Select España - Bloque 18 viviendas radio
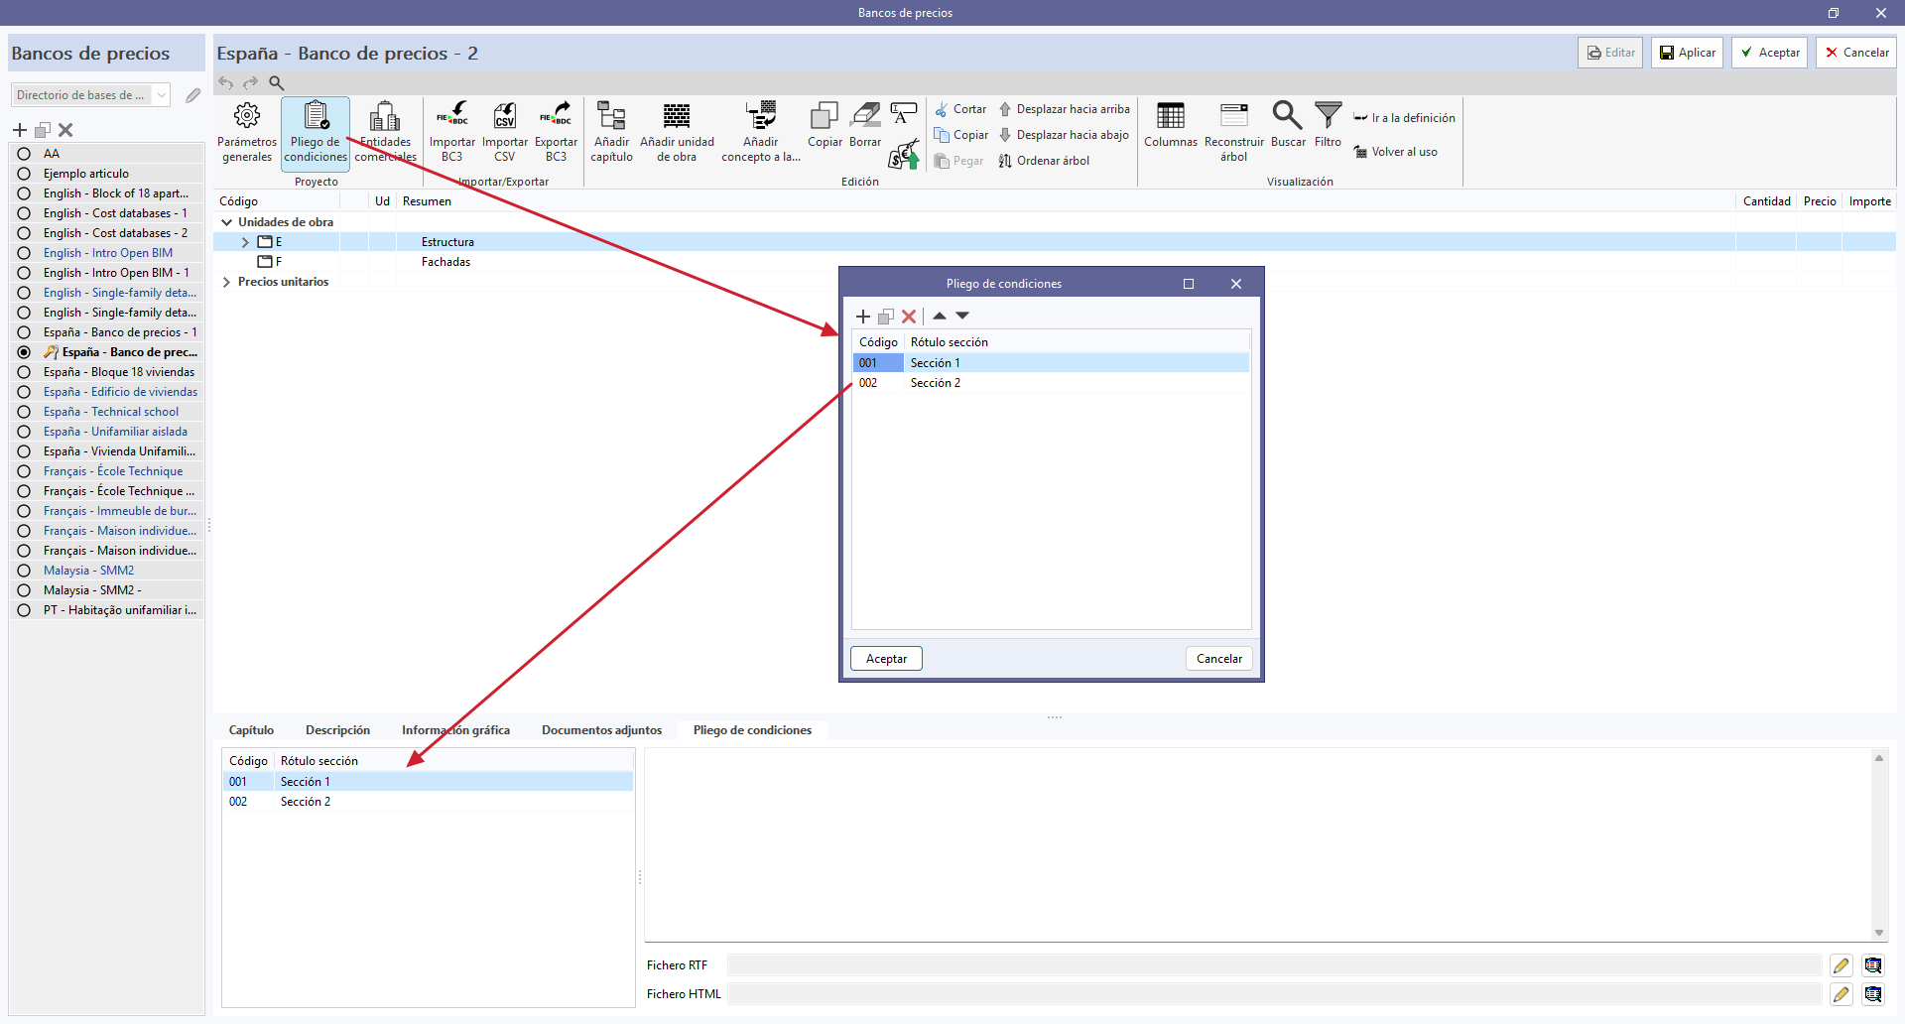 (x=24, y=372)
